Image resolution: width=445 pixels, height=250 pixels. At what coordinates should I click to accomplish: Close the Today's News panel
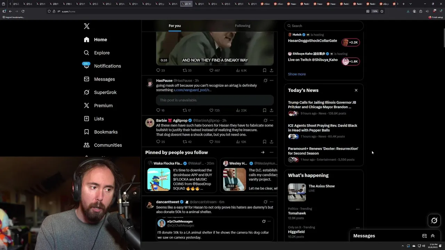pyautogui.click(x=356, y=90)
